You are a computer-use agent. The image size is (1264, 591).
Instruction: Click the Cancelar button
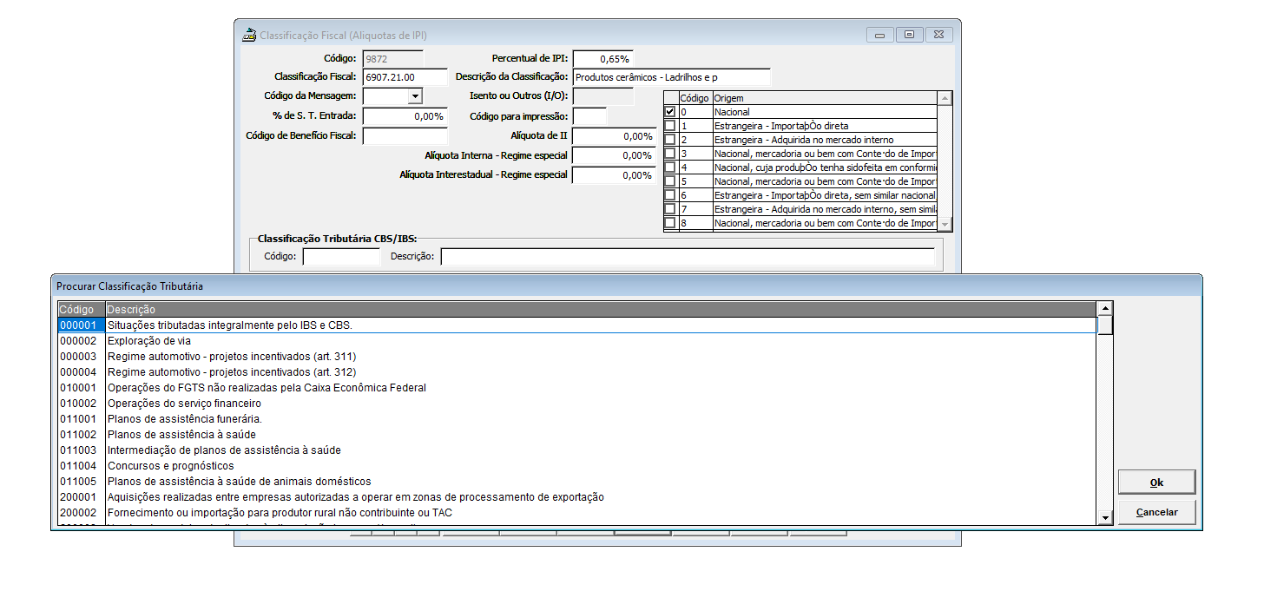click(1156, 512)
